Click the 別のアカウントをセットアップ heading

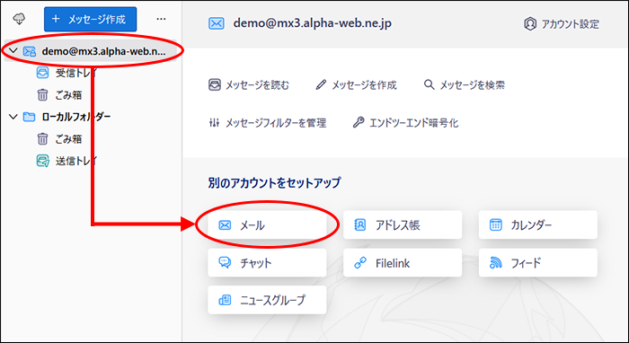(x=274, y=182)
